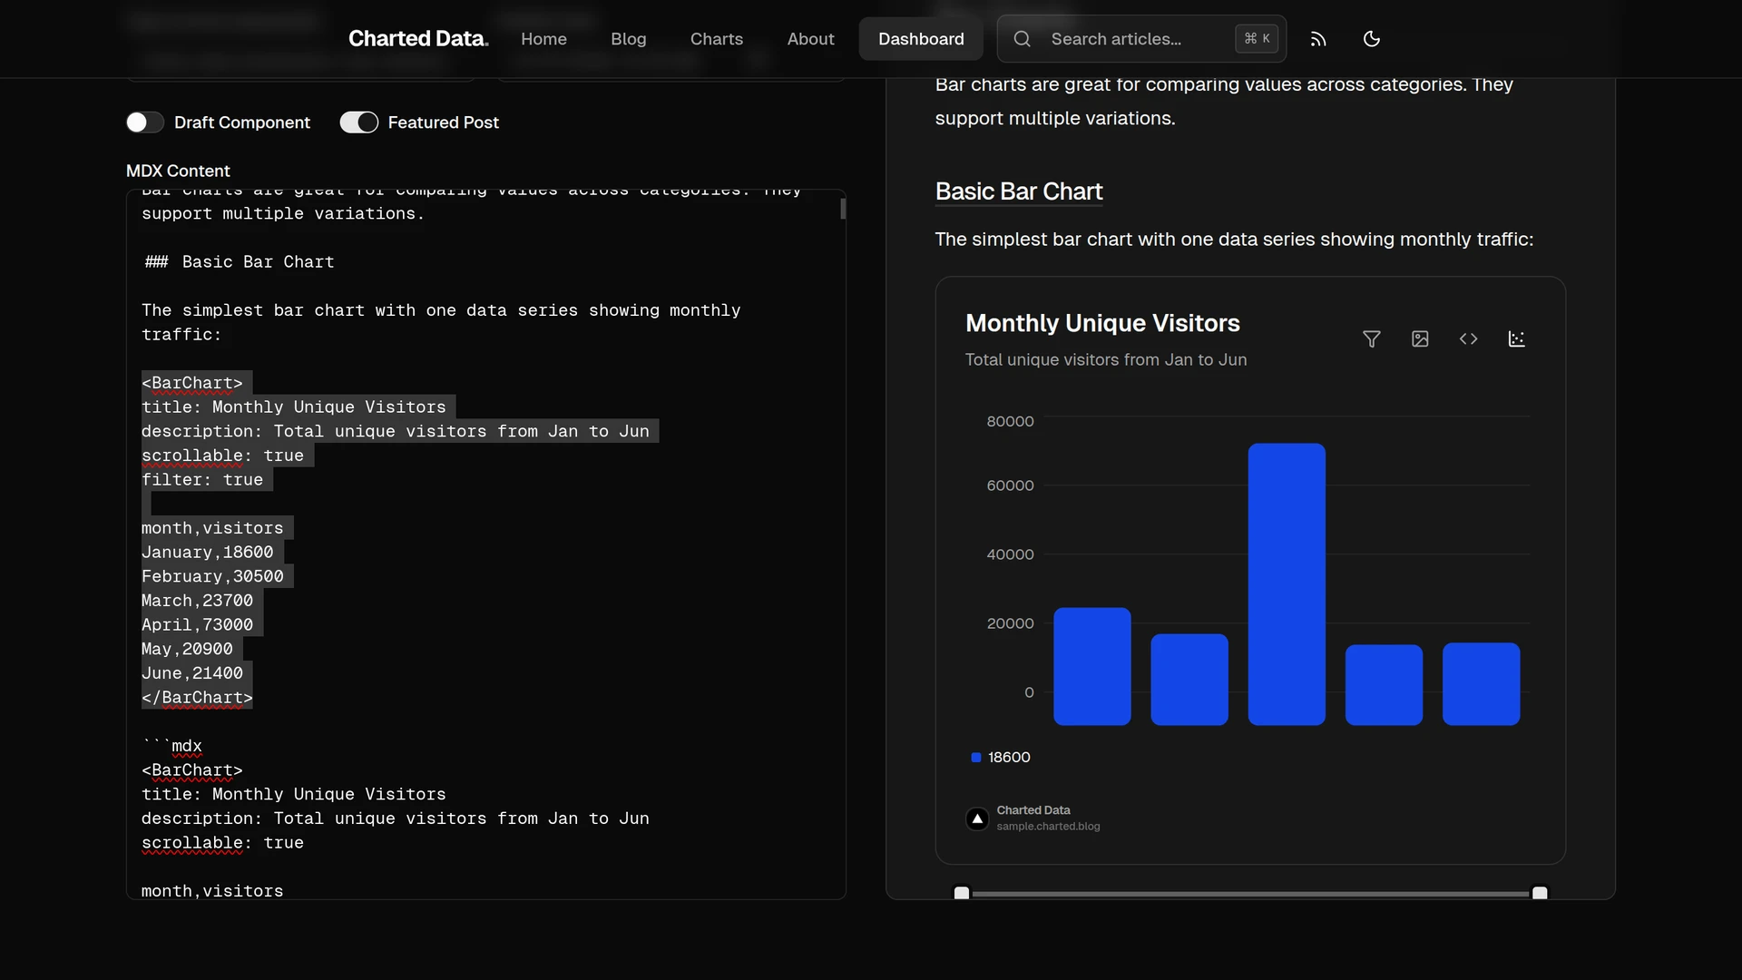The height and width of the screenshot is (980, 1742).
Task: Toggle the Draft Component switch
Action: 145,122
